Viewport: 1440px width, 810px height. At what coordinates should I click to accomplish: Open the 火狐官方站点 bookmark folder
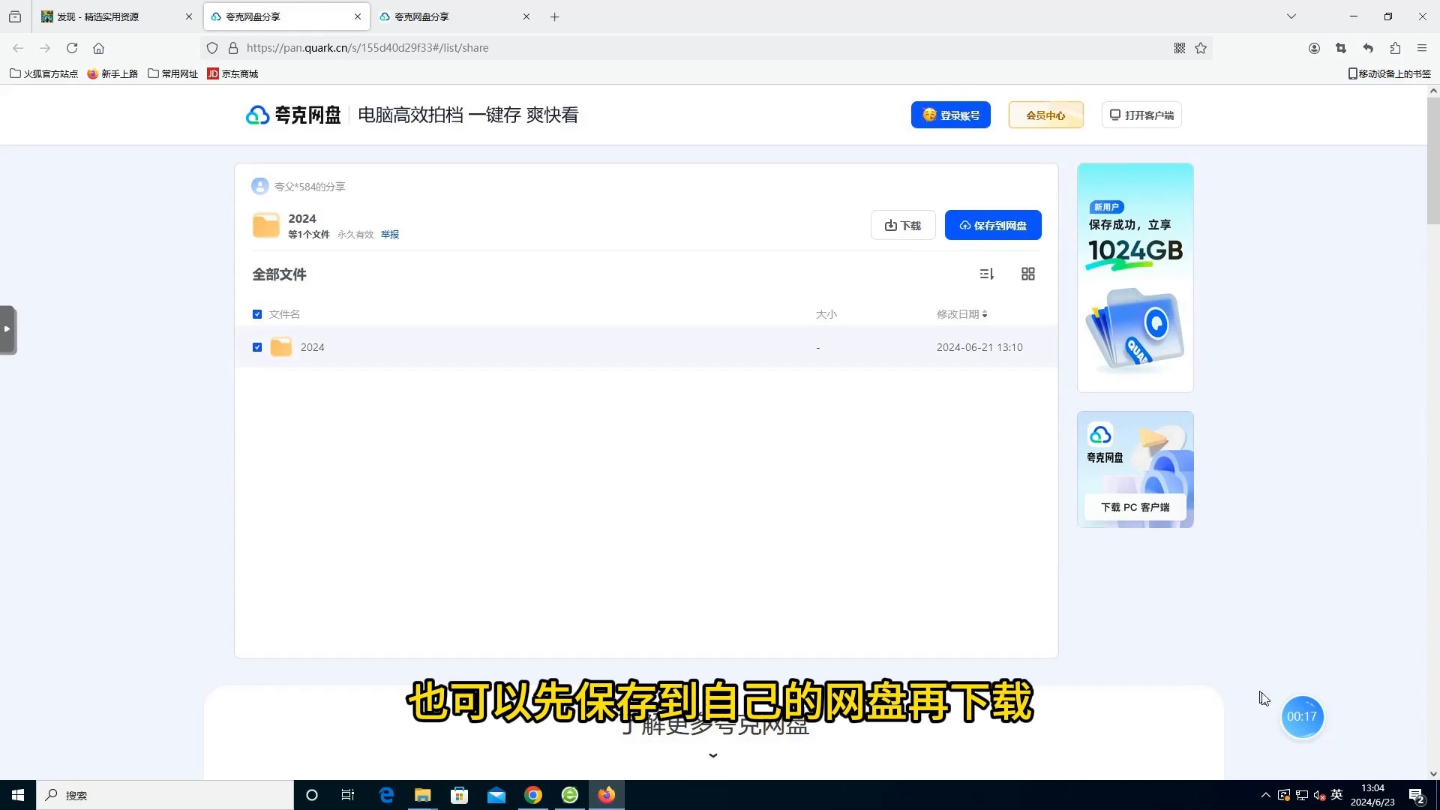[43, 73]
